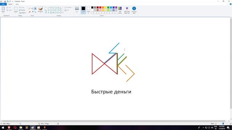Open the Paste dropdown arrow
This screenshot has height=130, width=232.
(3, 13)
